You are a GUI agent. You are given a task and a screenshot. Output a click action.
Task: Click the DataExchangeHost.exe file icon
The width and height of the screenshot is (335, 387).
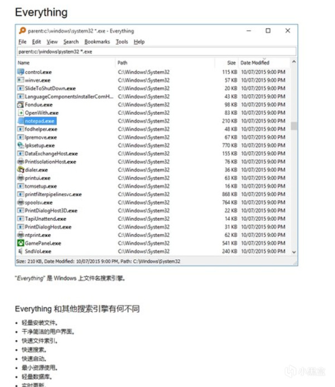pyautogui.click(x=21, y=153)
